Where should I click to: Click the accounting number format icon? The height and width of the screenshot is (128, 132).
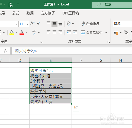pyautogui.click(x=116, y=33)
